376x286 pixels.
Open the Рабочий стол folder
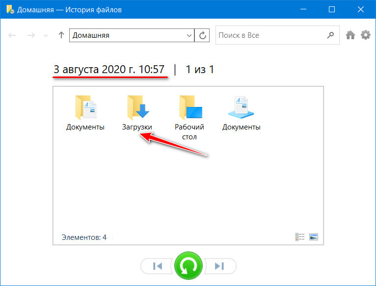click(x=189, y=118)
